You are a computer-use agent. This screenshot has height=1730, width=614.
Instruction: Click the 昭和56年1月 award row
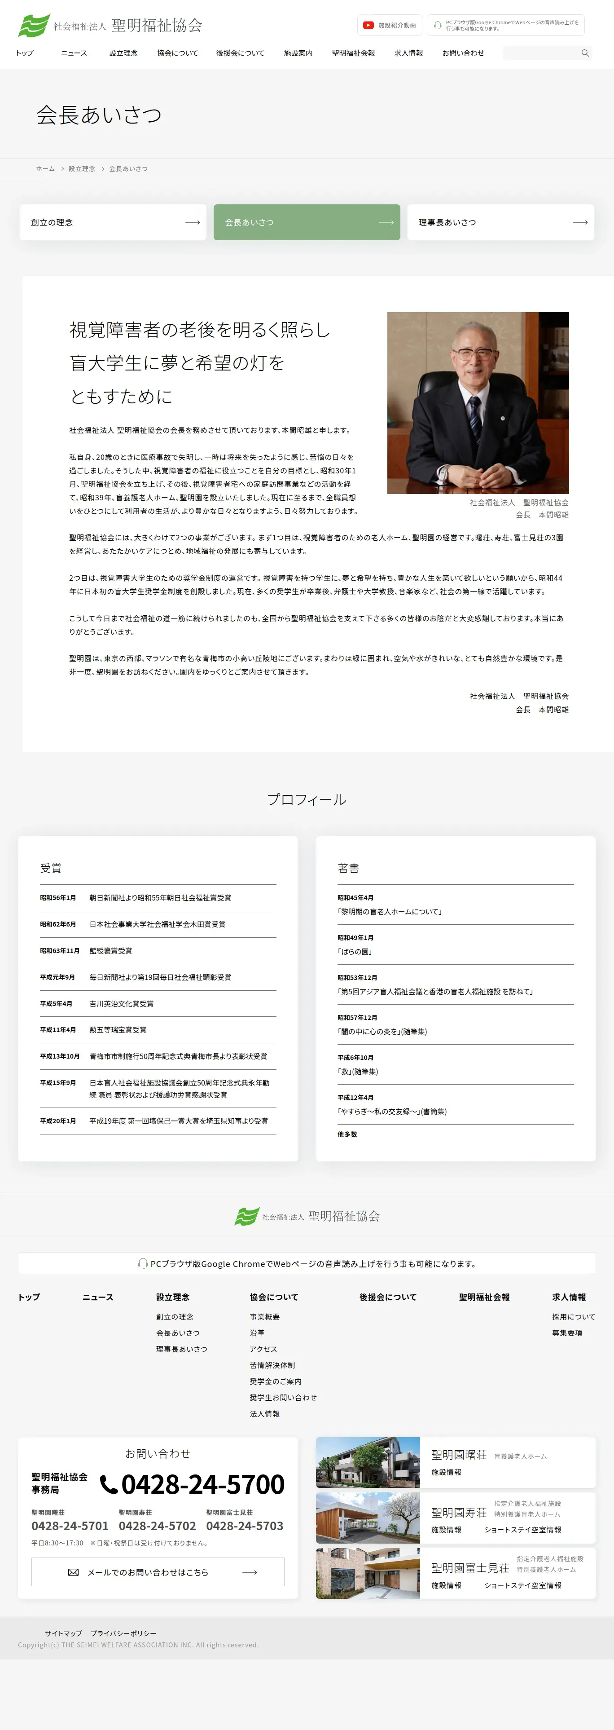pos(158,898)
